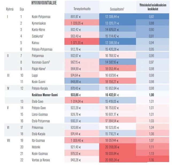
Task: Click the Terveydenhuolto column header
Action: tap(82, 9)
